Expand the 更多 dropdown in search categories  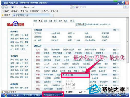point(73,21)
